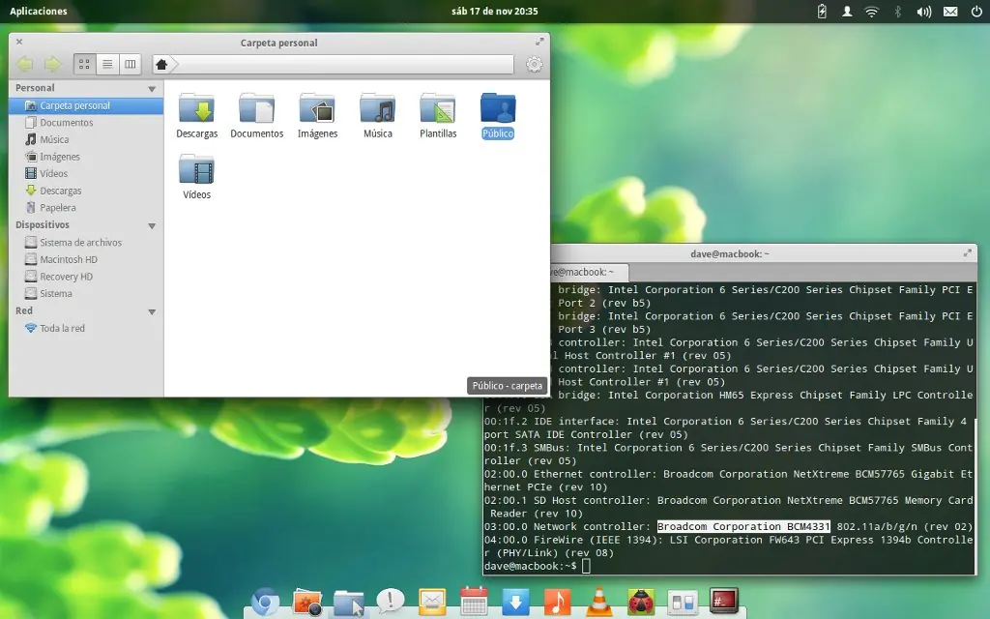990x619 pixels.
Task: Open the orange music player from the dock
Action: point(556,600)
